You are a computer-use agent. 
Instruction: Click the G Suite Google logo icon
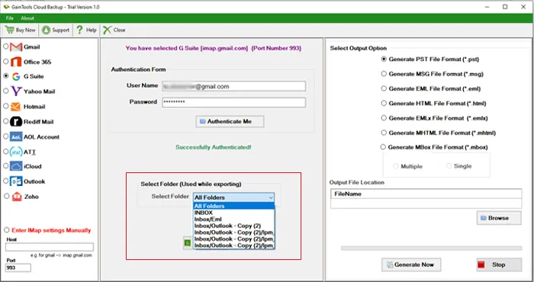16,76
